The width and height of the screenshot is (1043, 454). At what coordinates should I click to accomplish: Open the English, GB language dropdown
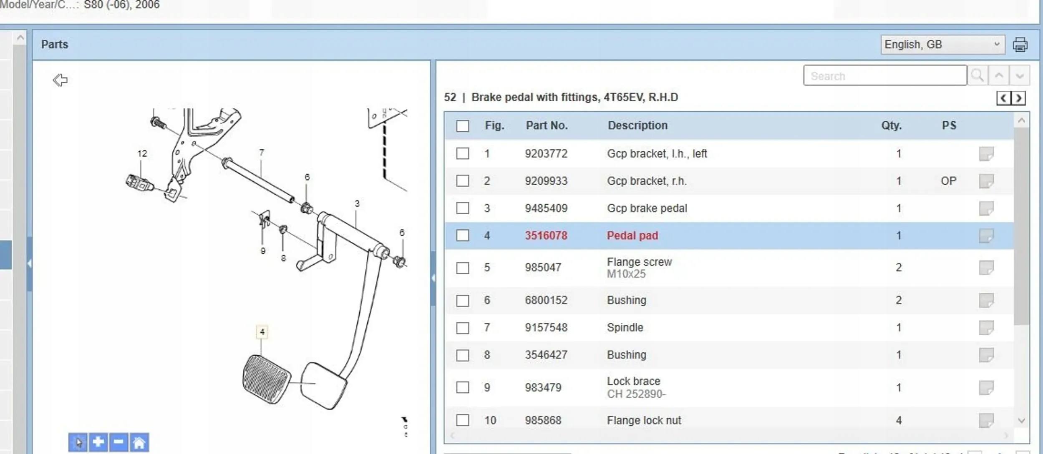click(x=942, y=45)
